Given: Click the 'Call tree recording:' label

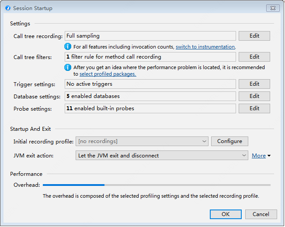Looking at the screenshot, I should tap(38, 36).
